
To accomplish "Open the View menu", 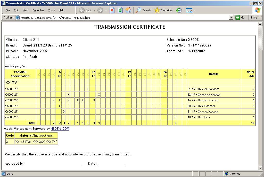I will [x=26, y=10].
